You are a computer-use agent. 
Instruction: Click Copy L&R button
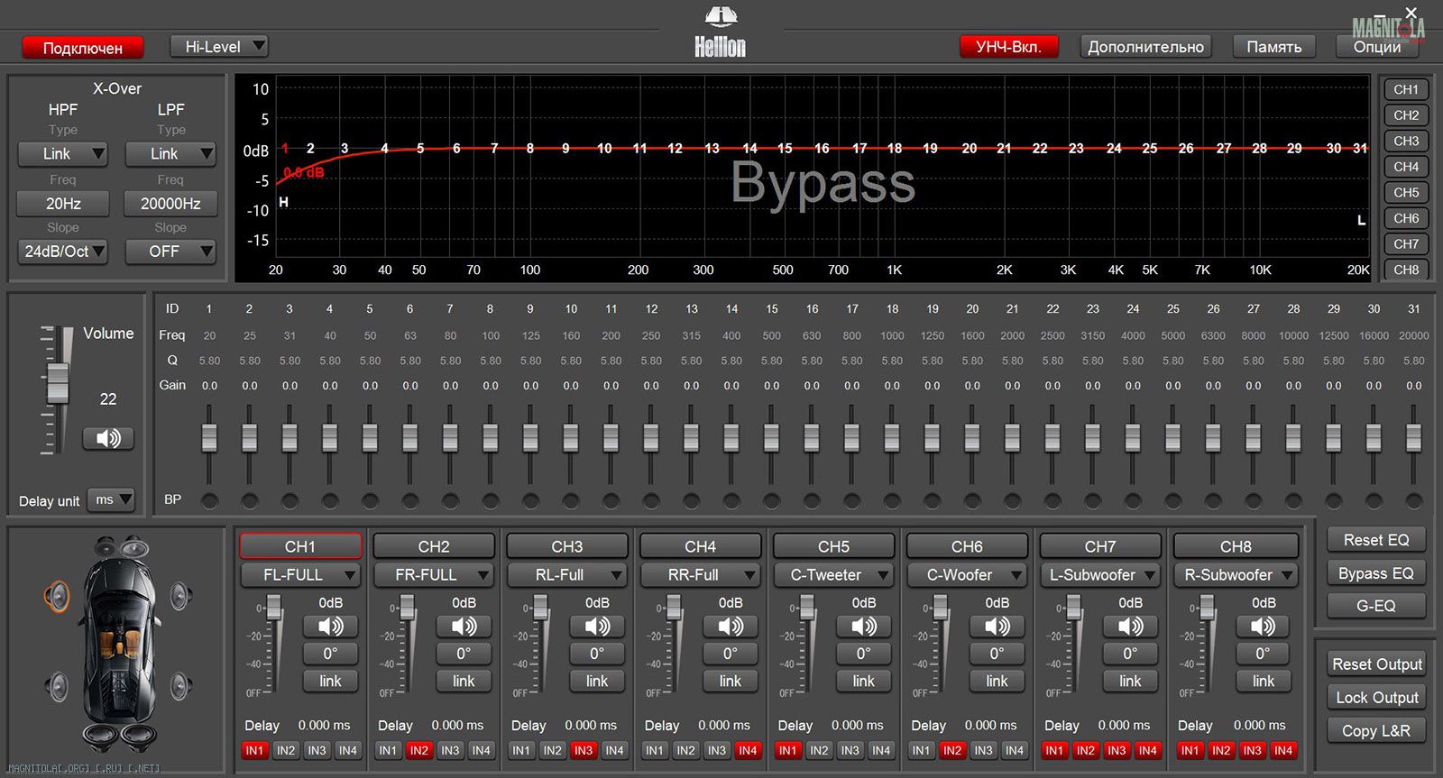point(1377,731)
